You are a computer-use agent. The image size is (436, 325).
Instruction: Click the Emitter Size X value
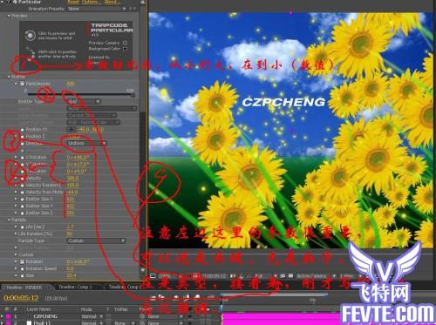tap(71, 199)
